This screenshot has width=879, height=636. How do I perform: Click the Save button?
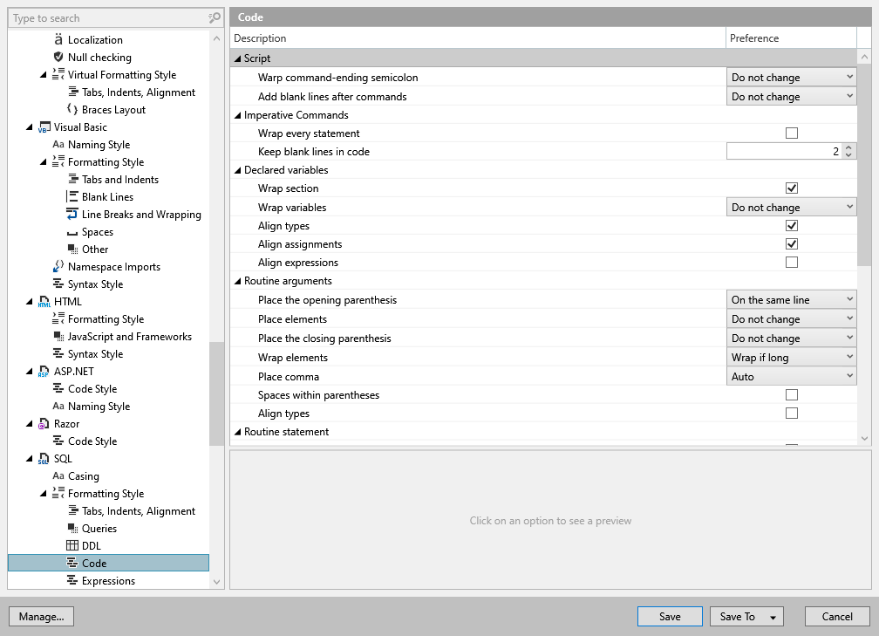tap(670, 616)
